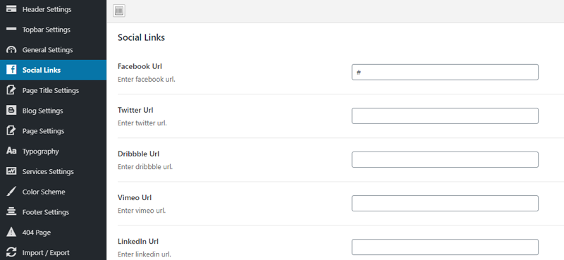Screen dimensions: 564x260
Task: Focus the Facebook Url input field
Action: click(x=445, y=73)
